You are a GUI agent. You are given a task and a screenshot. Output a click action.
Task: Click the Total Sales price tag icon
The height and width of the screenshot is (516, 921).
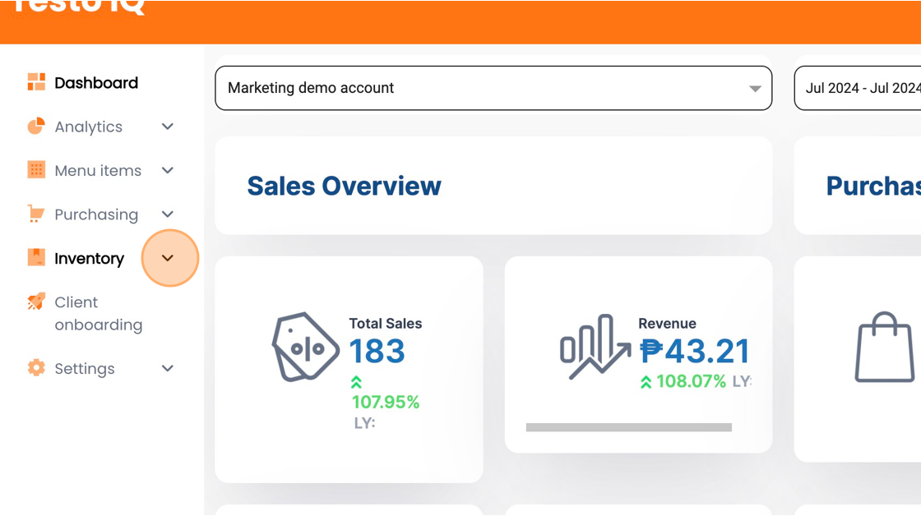click(305, 347)
